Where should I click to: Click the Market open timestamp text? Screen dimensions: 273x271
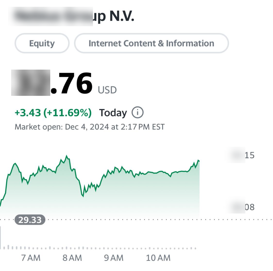pos(89,127)
